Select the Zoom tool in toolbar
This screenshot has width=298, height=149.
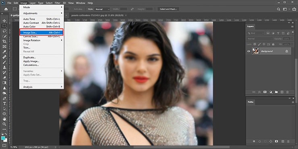coord(4,124)
